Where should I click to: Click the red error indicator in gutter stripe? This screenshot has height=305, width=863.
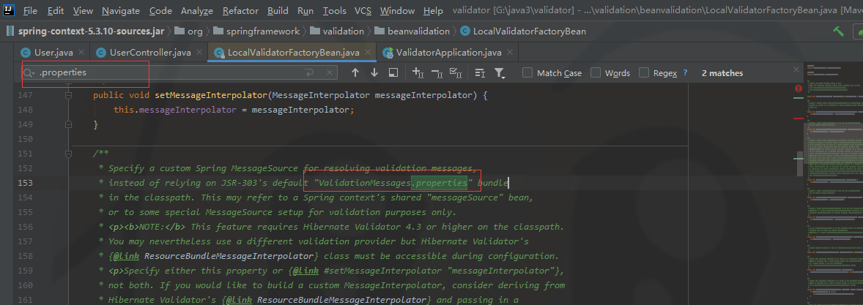798,89
